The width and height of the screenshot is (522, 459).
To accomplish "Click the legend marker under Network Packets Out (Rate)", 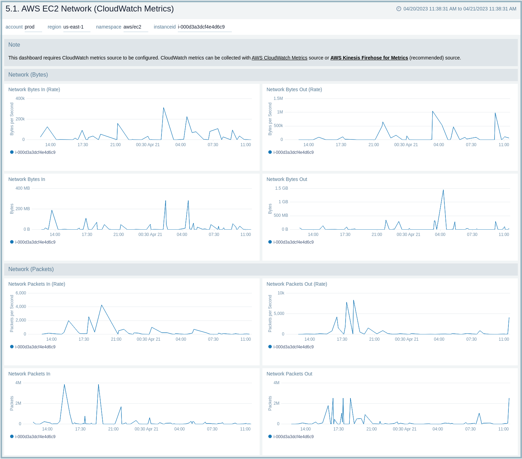I will click(x=270, y=347).
